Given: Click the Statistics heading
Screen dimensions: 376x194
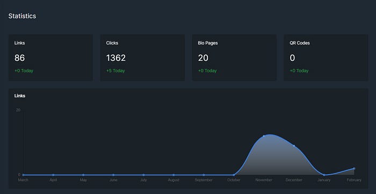Looking at the screenshot, I should click(22, 16).
